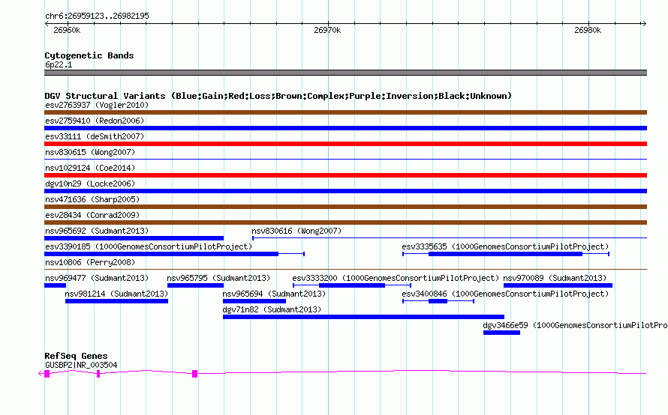The image size is (668, 415).
Task: Click the third GUSBP2 exon block
Action: pyautogui.click(x=194, y=374)
